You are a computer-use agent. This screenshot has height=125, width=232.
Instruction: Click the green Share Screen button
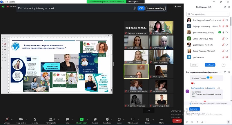tap(82, 121)
